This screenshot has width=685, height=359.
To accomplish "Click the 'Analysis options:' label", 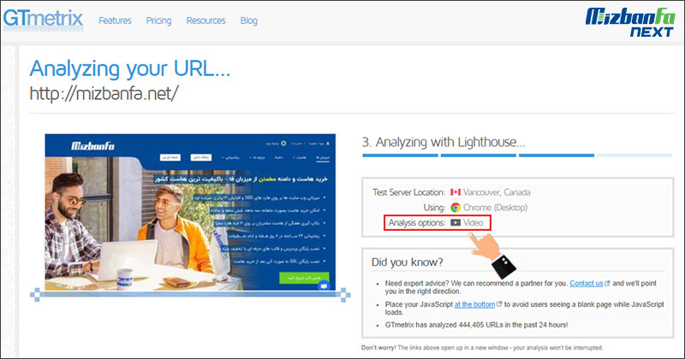I will [417, 223].
